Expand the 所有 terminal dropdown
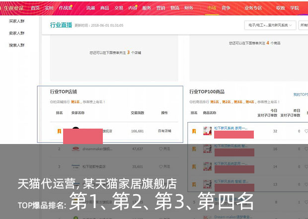The width and height of the screenshot is (308, 219). coord(304,25)
